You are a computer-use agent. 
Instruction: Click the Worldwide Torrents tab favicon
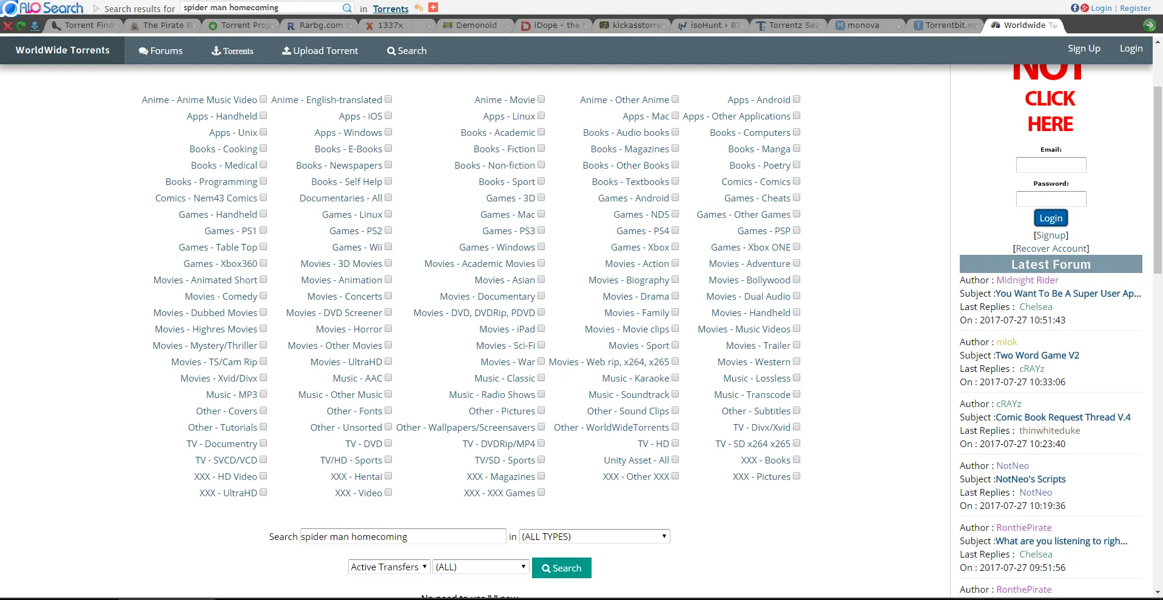click(x=996, y=25)
